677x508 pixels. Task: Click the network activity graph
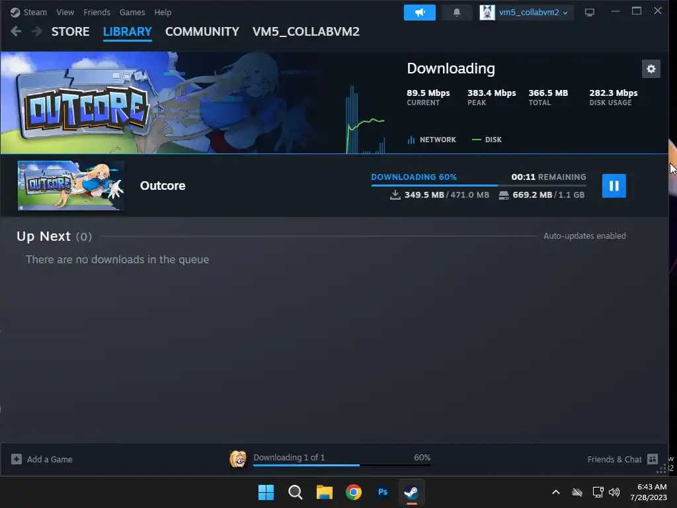tap(365, 119)
